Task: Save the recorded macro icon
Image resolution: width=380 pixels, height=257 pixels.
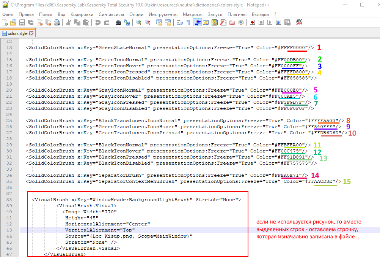Action: [287, 22]
